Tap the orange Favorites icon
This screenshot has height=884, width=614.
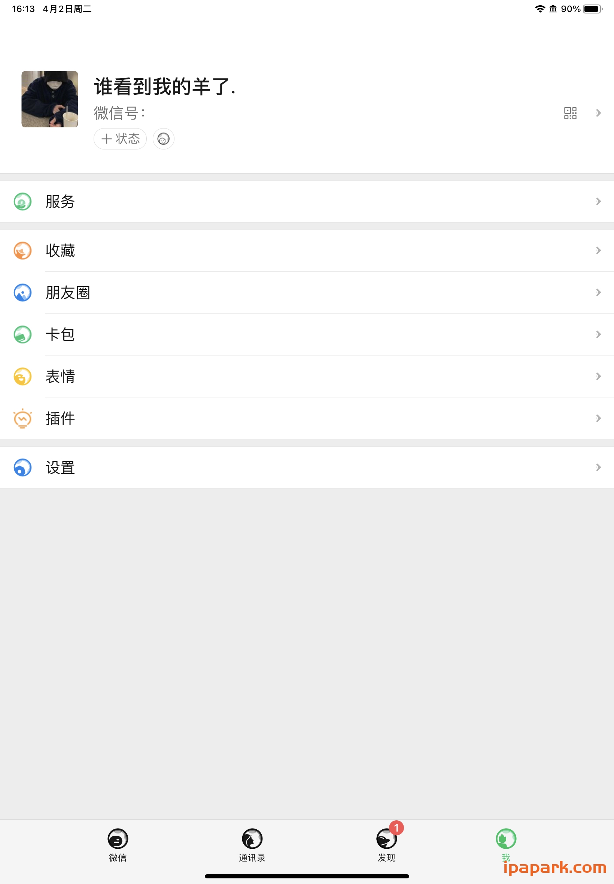coord(23,251)
